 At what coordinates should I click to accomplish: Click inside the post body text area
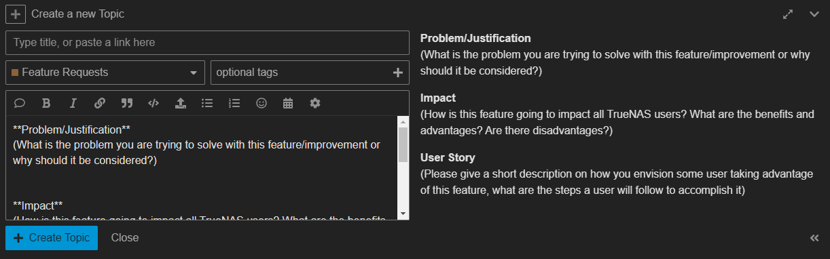201,167
